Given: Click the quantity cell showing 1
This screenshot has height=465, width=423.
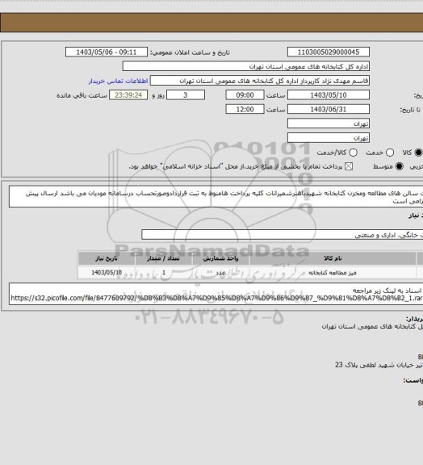Looking at the screenshot, I should 163,273.
